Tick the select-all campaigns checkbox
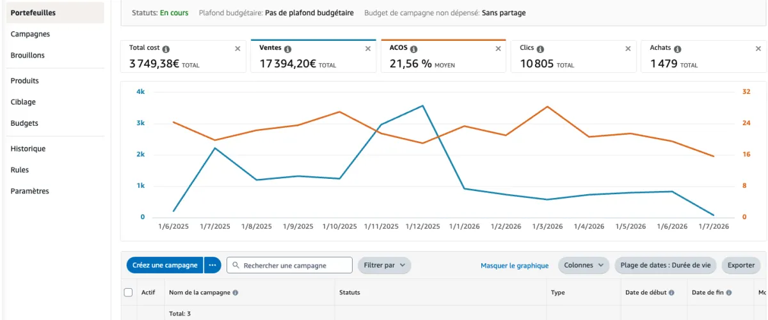Screen dimensions: 768x320 (x=128, y=293)
